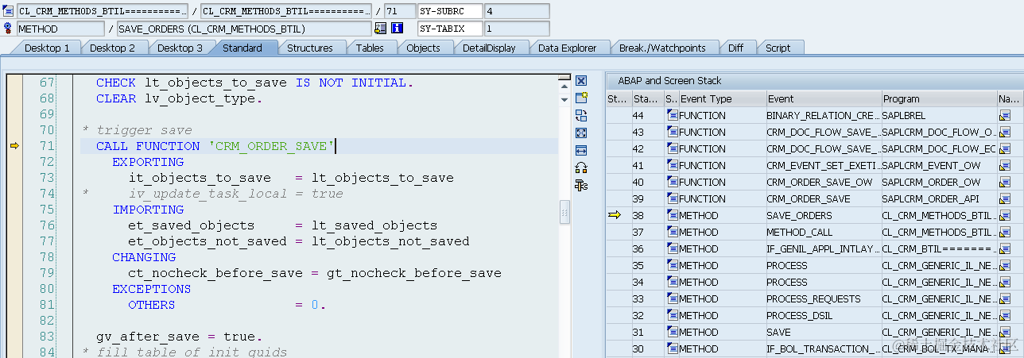Navigate icon in row 41 CRM_EVENT_SET_EXETI

click(1005, 165)
